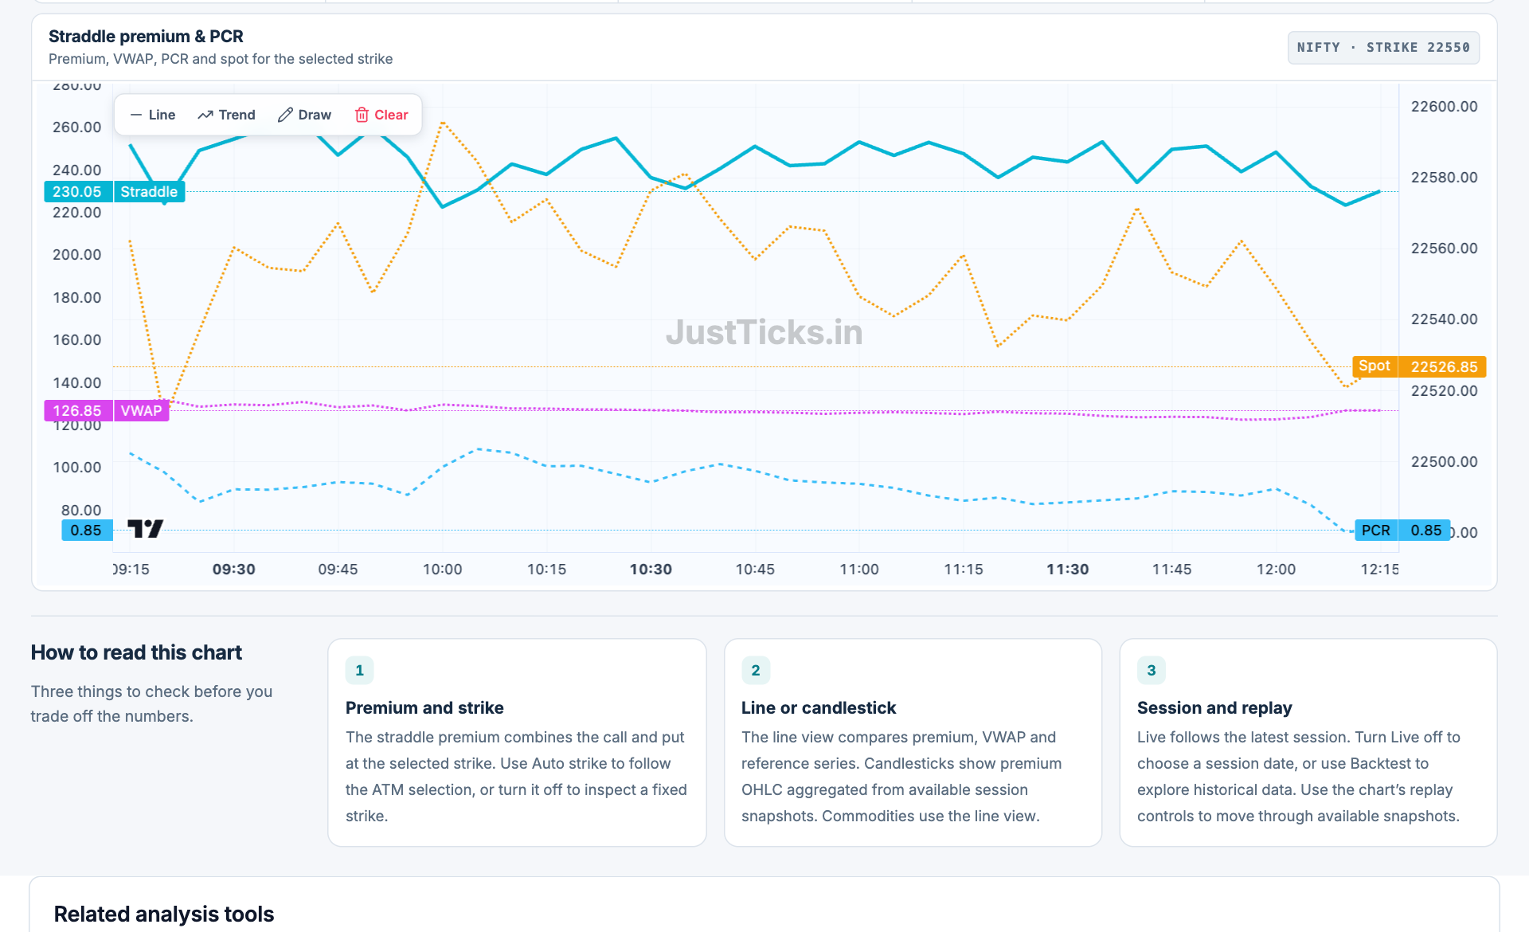Click the Straddle premium & PCR title
Screen dimensions: 1529x932
click(x=146, y=37)
